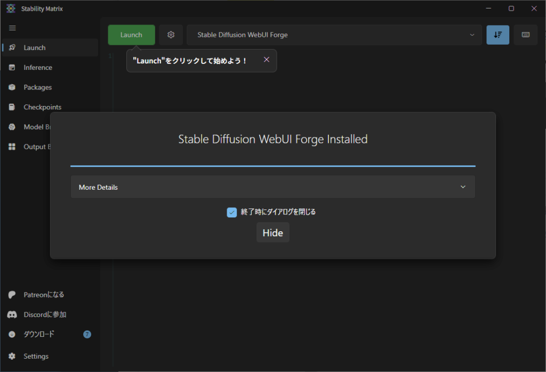Screen dimensions: 546x372
Task: Click the Settings gear icon in sidebar
Action: point(12,357)
